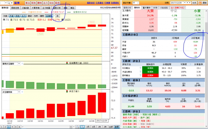Select chart layout page 6
Screen dimensions: 208x129
(x=19, y=127)
